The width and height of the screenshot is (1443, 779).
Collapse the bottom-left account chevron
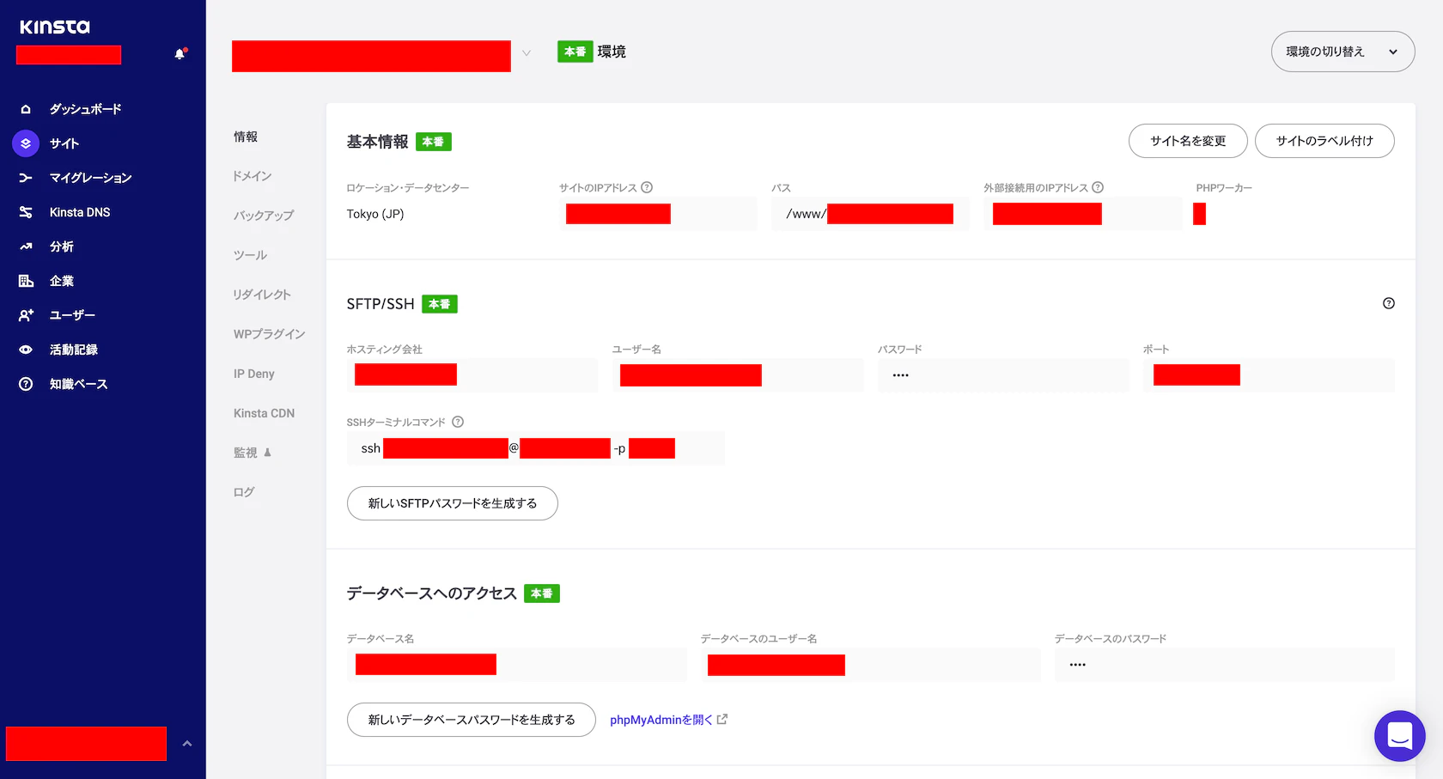click(187, 743)
